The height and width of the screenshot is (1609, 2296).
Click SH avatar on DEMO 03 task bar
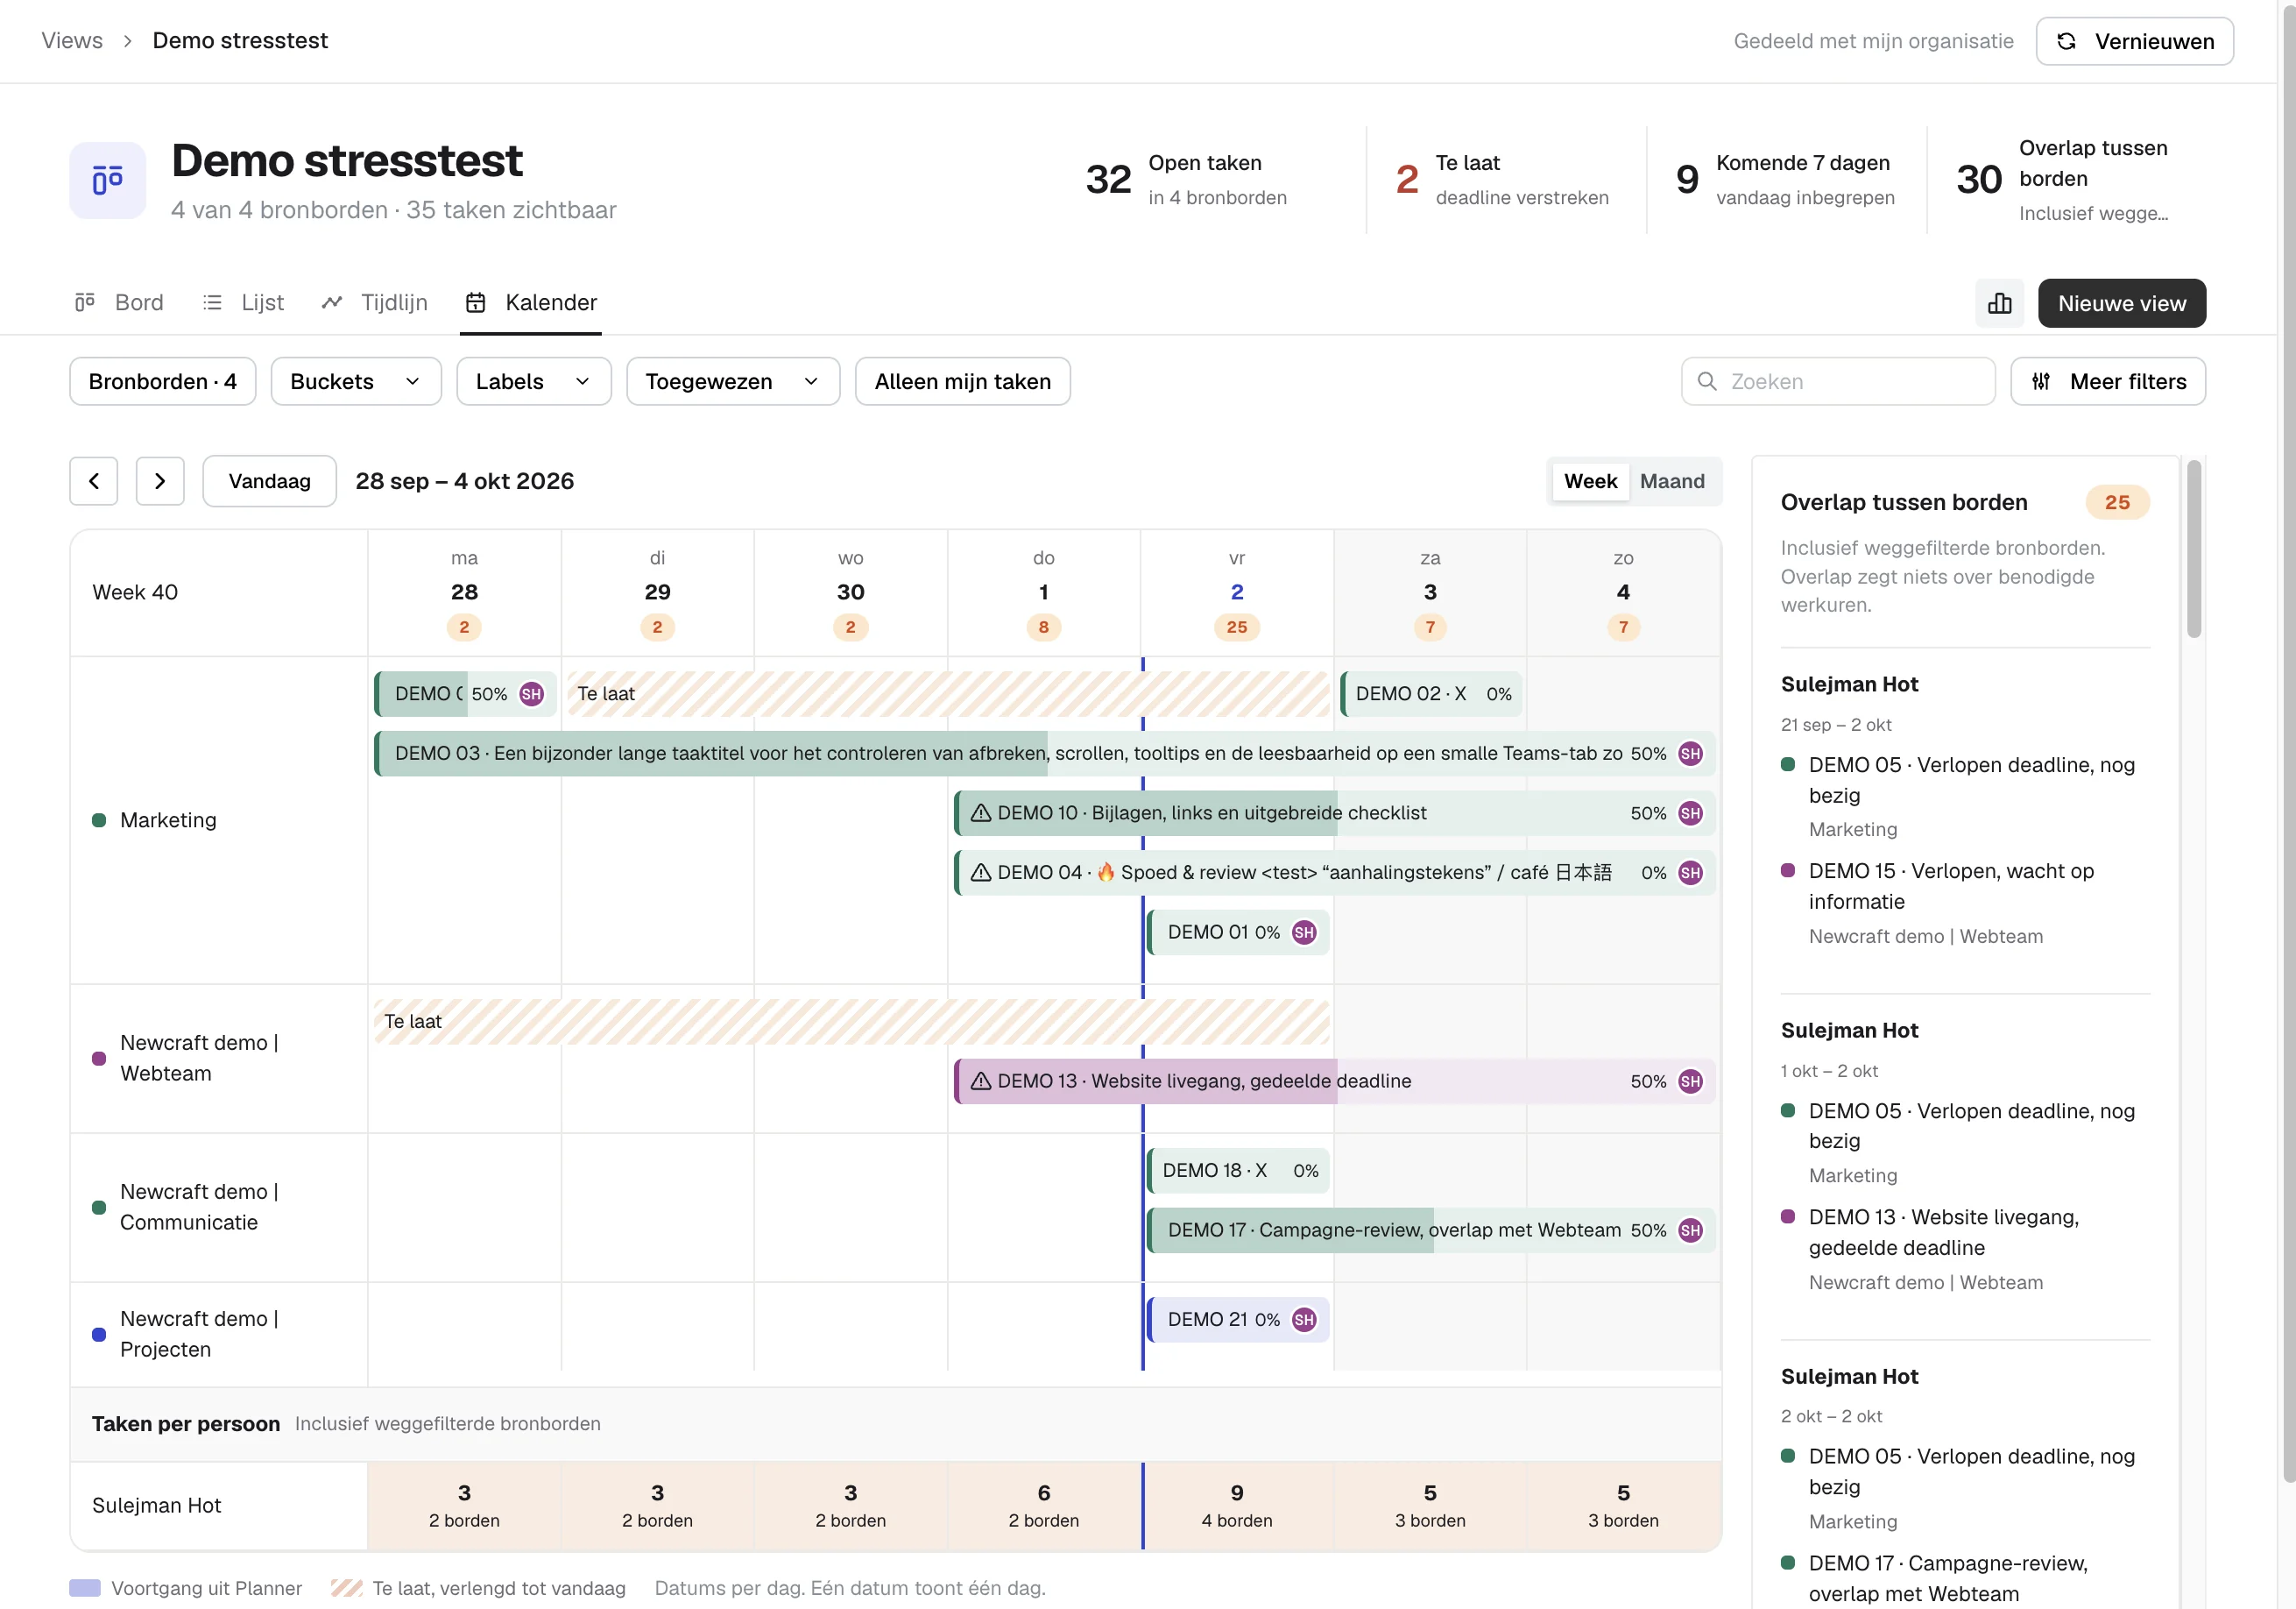tap(1690, 754)
